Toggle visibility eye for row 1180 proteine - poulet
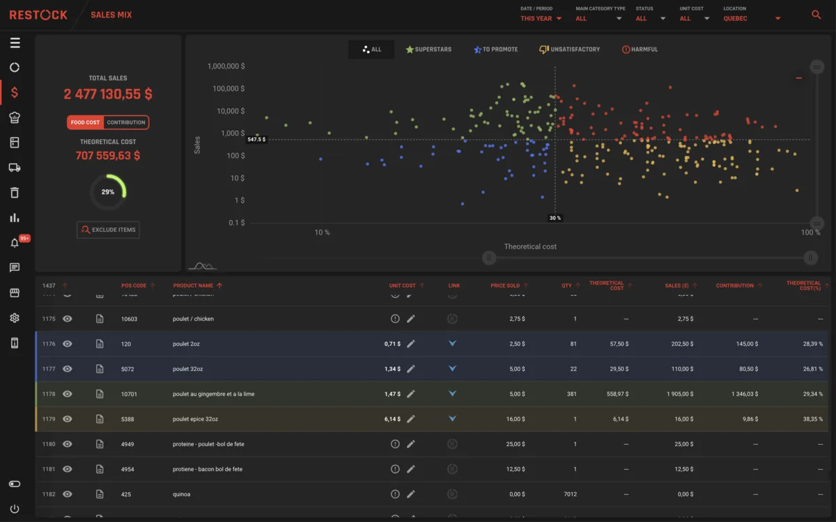 [68, 444]
